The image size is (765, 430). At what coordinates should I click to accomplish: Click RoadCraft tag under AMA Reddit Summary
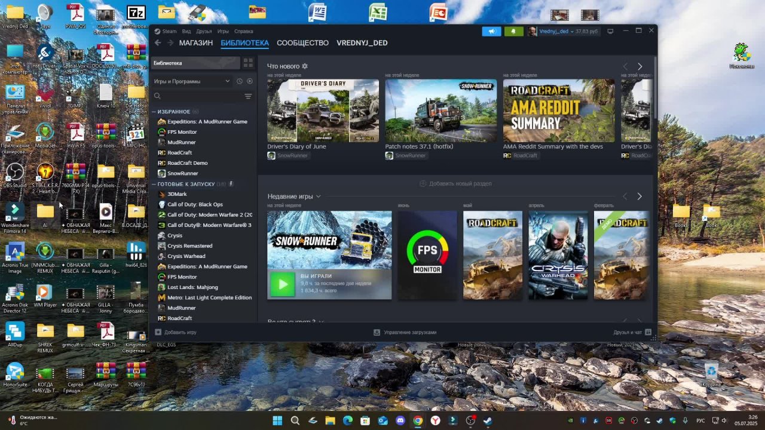click(521, 155)
